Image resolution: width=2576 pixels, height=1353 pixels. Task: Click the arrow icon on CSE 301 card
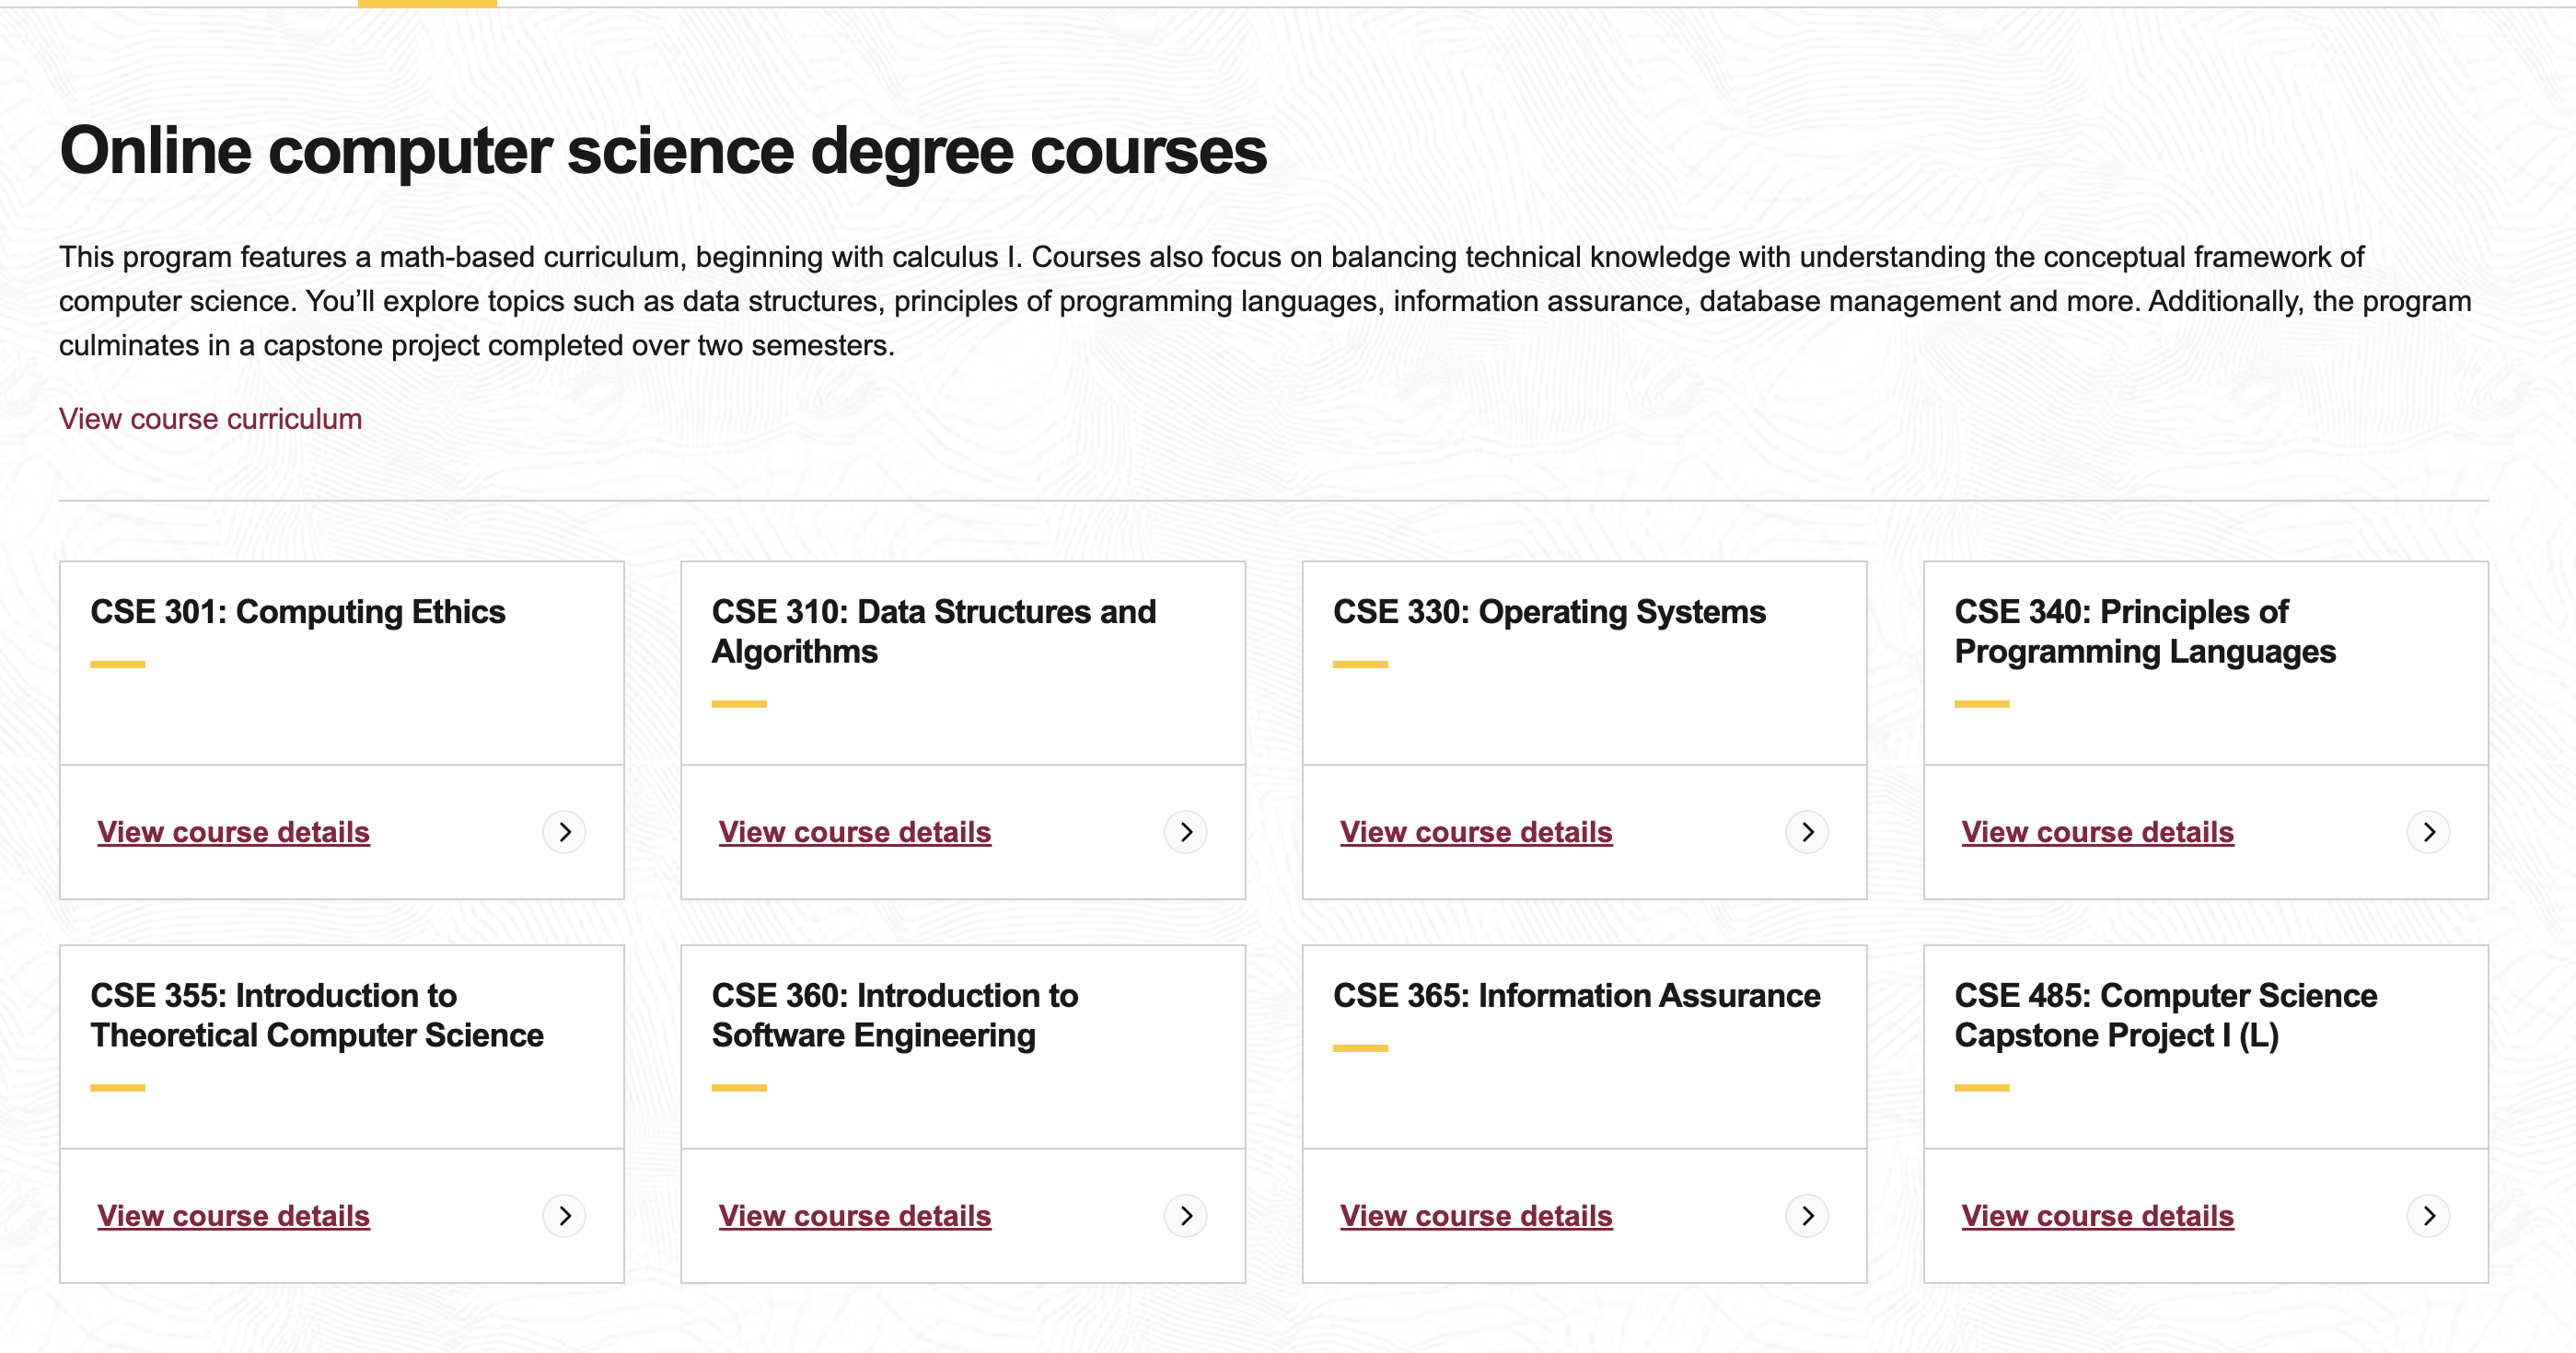[x=565, y=832]
